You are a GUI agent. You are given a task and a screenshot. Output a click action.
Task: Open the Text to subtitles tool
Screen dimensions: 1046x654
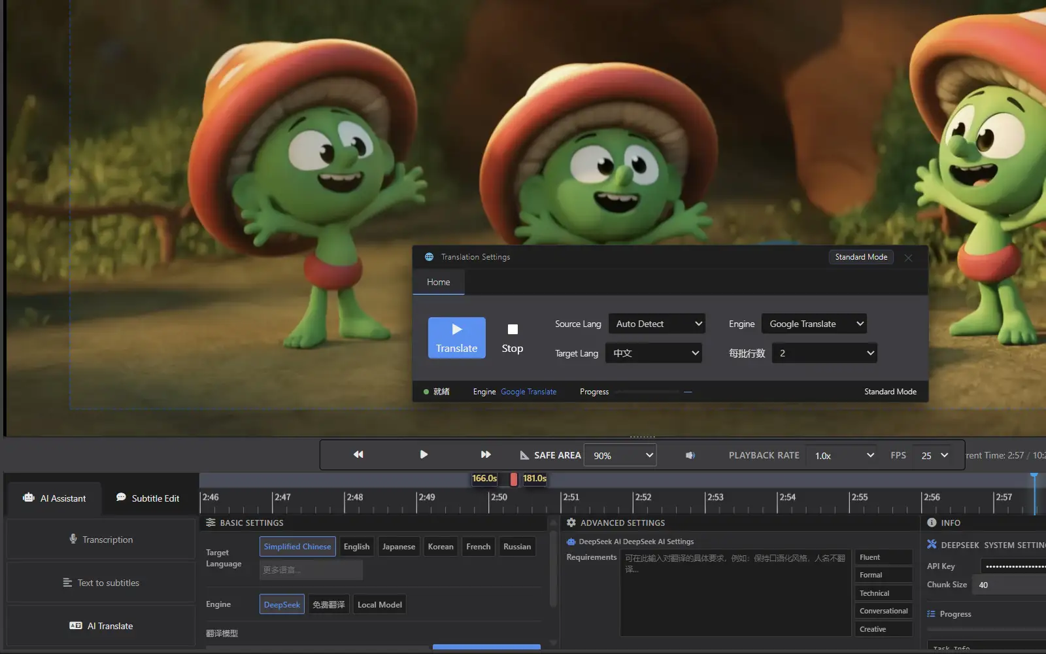(101, 583)
